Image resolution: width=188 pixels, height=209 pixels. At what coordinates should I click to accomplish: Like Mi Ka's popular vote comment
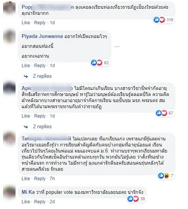coord(26,202)
